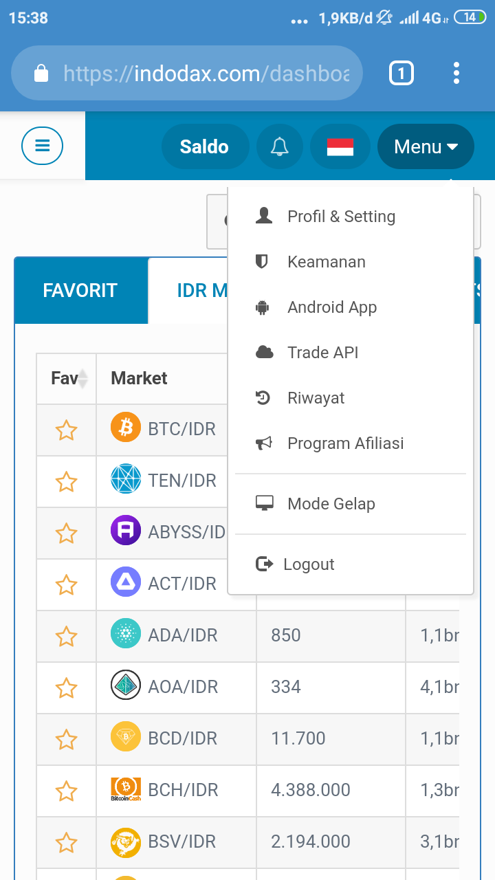Open browser three-dot overflow menu
The image size is (495, 880).
tap(456, 73)
